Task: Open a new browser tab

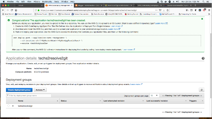Action: [x=195, y=5]
